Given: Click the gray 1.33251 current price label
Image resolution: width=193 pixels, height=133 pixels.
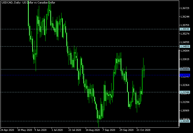Looking at the screenshot, I should point(185,69).
